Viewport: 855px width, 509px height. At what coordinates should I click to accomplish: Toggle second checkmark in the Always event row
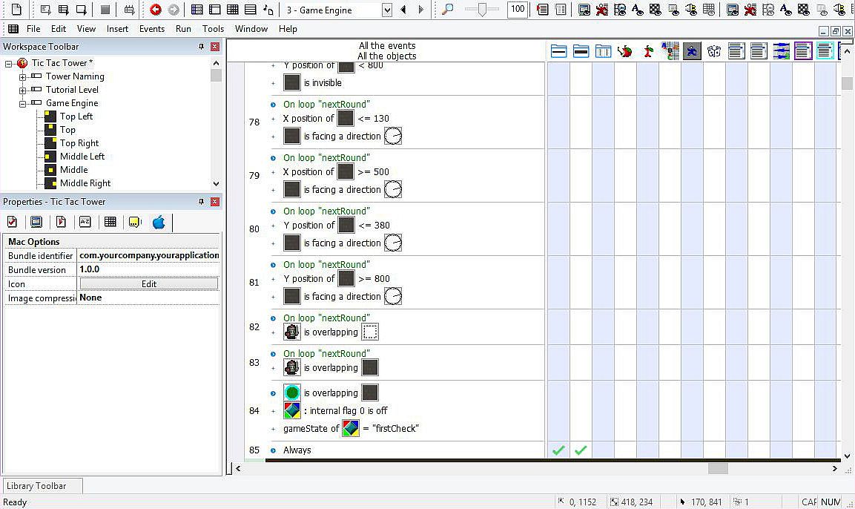click(581, 450)
